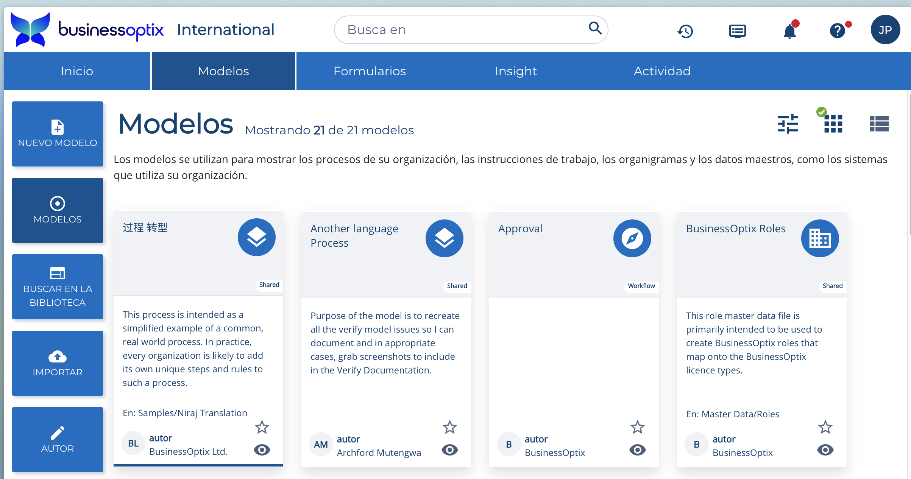Switch to grid view layout
This screenshot has height=479, width=911.
click(x=833, y=124)
